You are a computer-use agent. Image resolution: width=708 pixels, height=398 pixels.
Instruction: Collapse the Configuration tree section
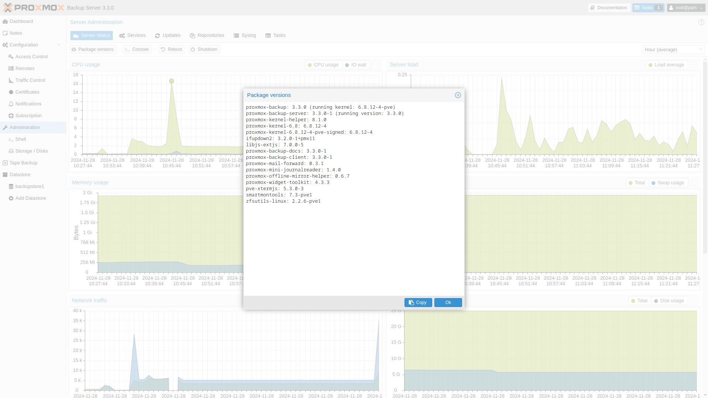(x=59, y=45)
